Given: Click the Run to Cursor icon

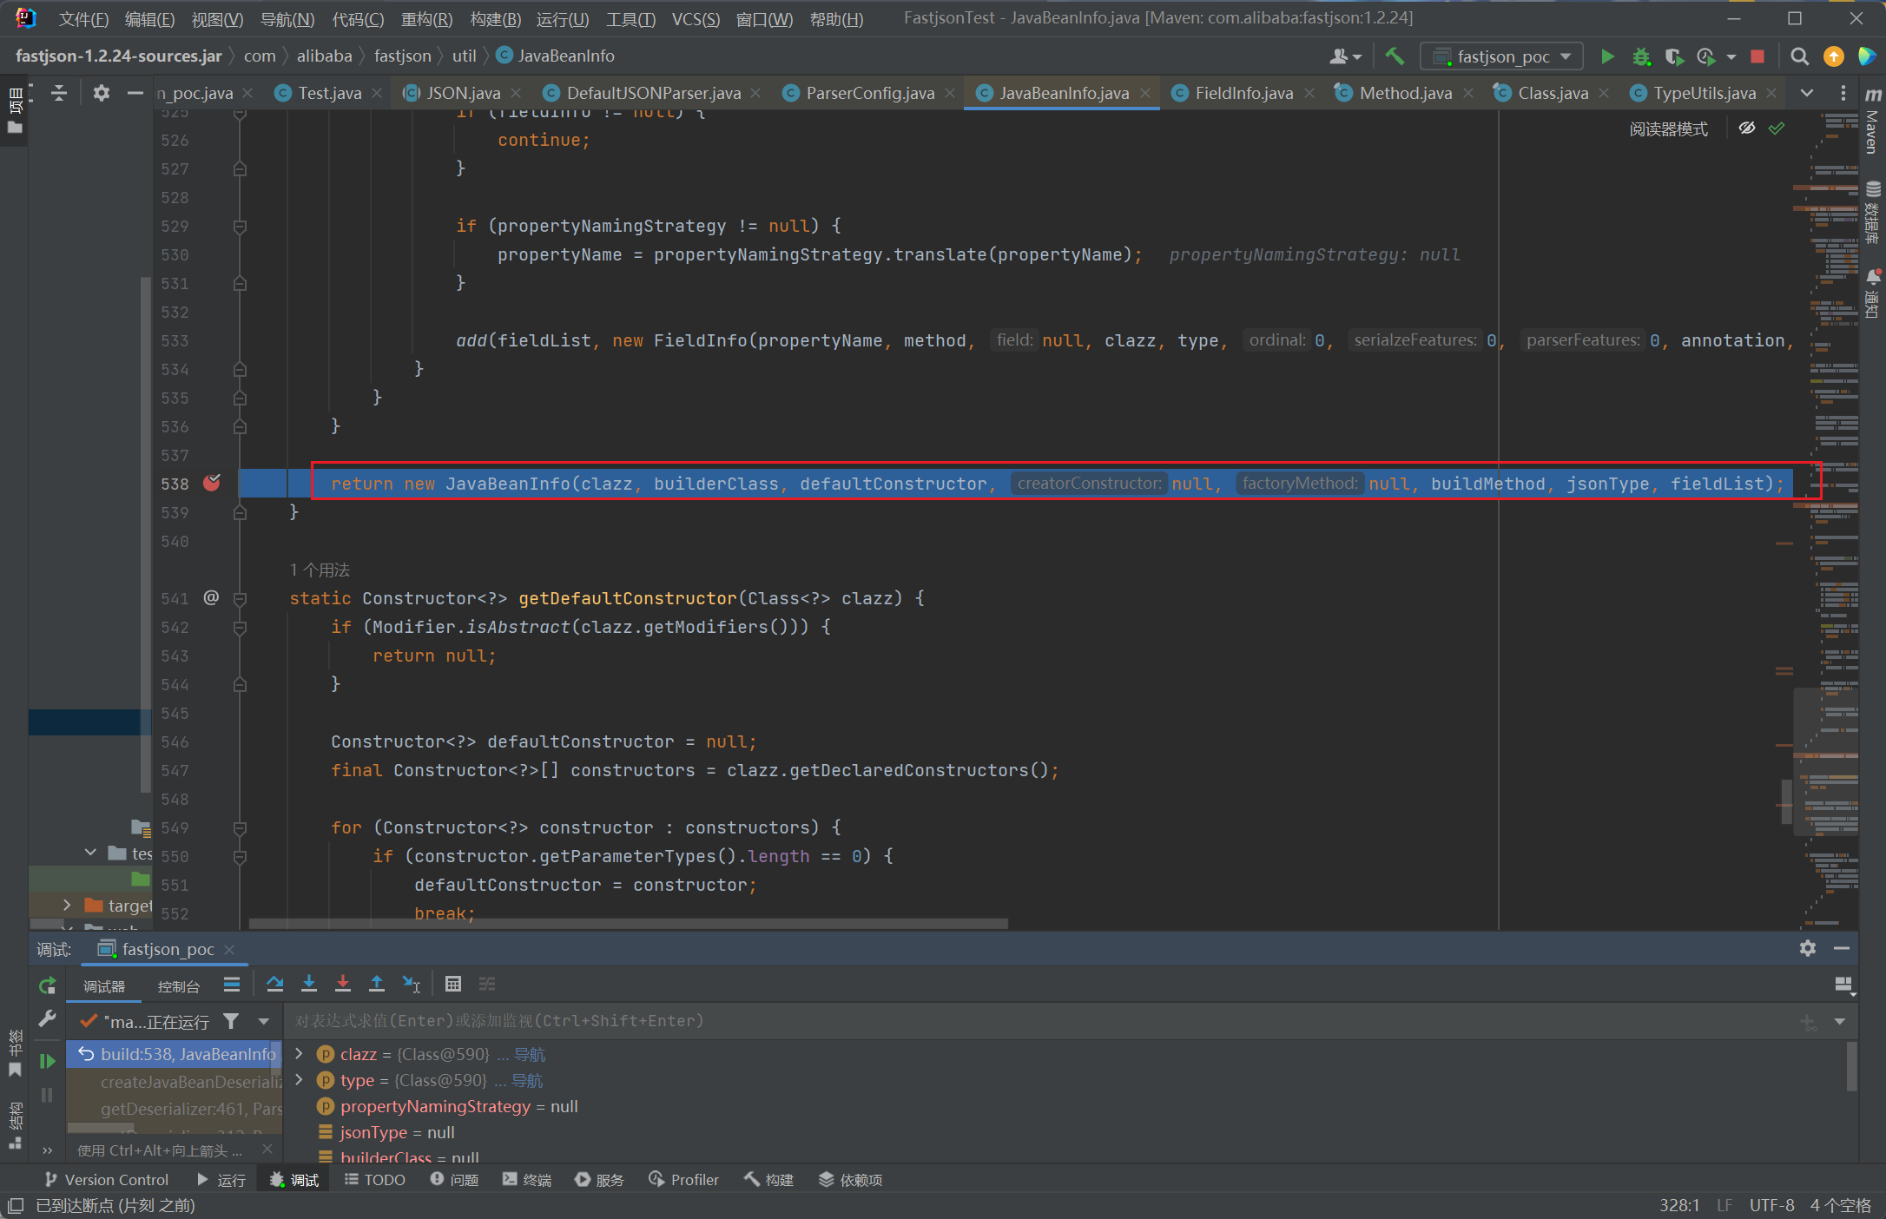Looking at the screenshot, I should coord(411,984).
